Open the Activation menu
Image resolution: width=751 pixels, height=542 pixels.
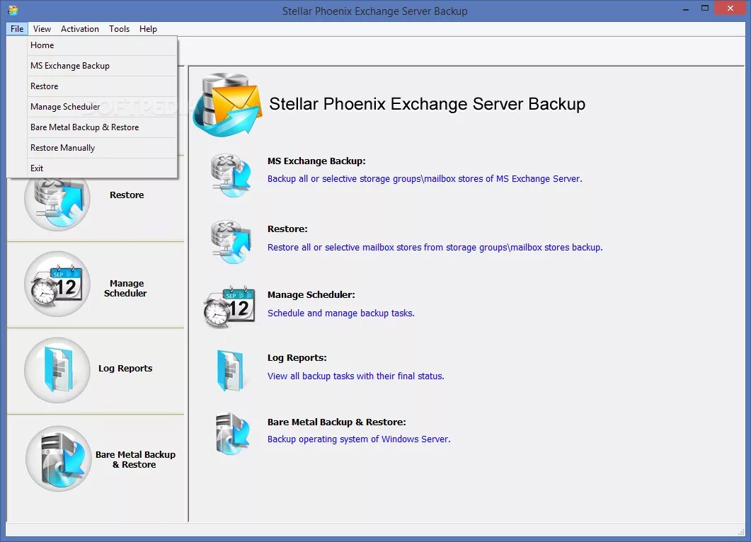pos(79,29)
